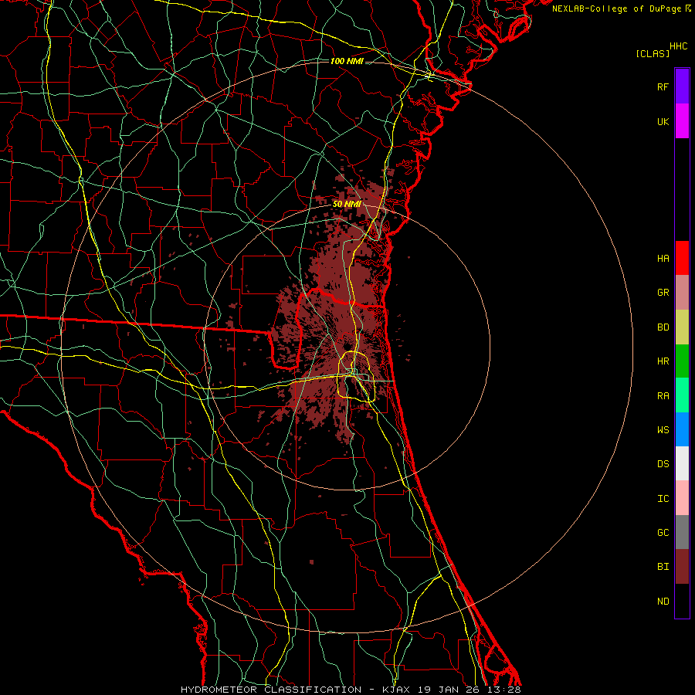Click the [CLAS] units label
This screenshot has width=695, height=695.
pos(653,53)
